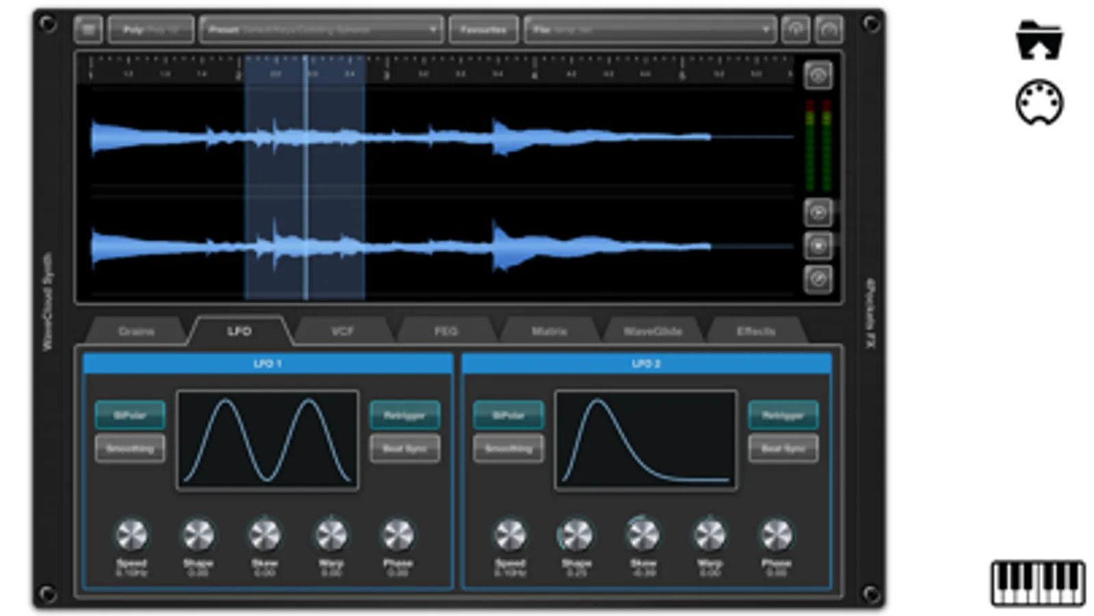Viewport: 1094px width, 616px height.
Task: Toggle Retrigger on LFO 2
Action: coord(783,415)
